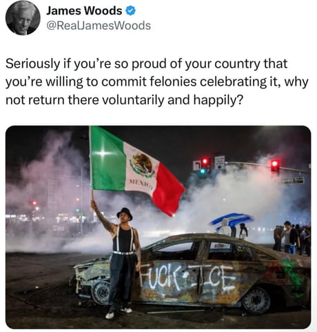Click the white graffiti on the car door
Viewport: 317px width, 332px height.
tap(187, 278)
